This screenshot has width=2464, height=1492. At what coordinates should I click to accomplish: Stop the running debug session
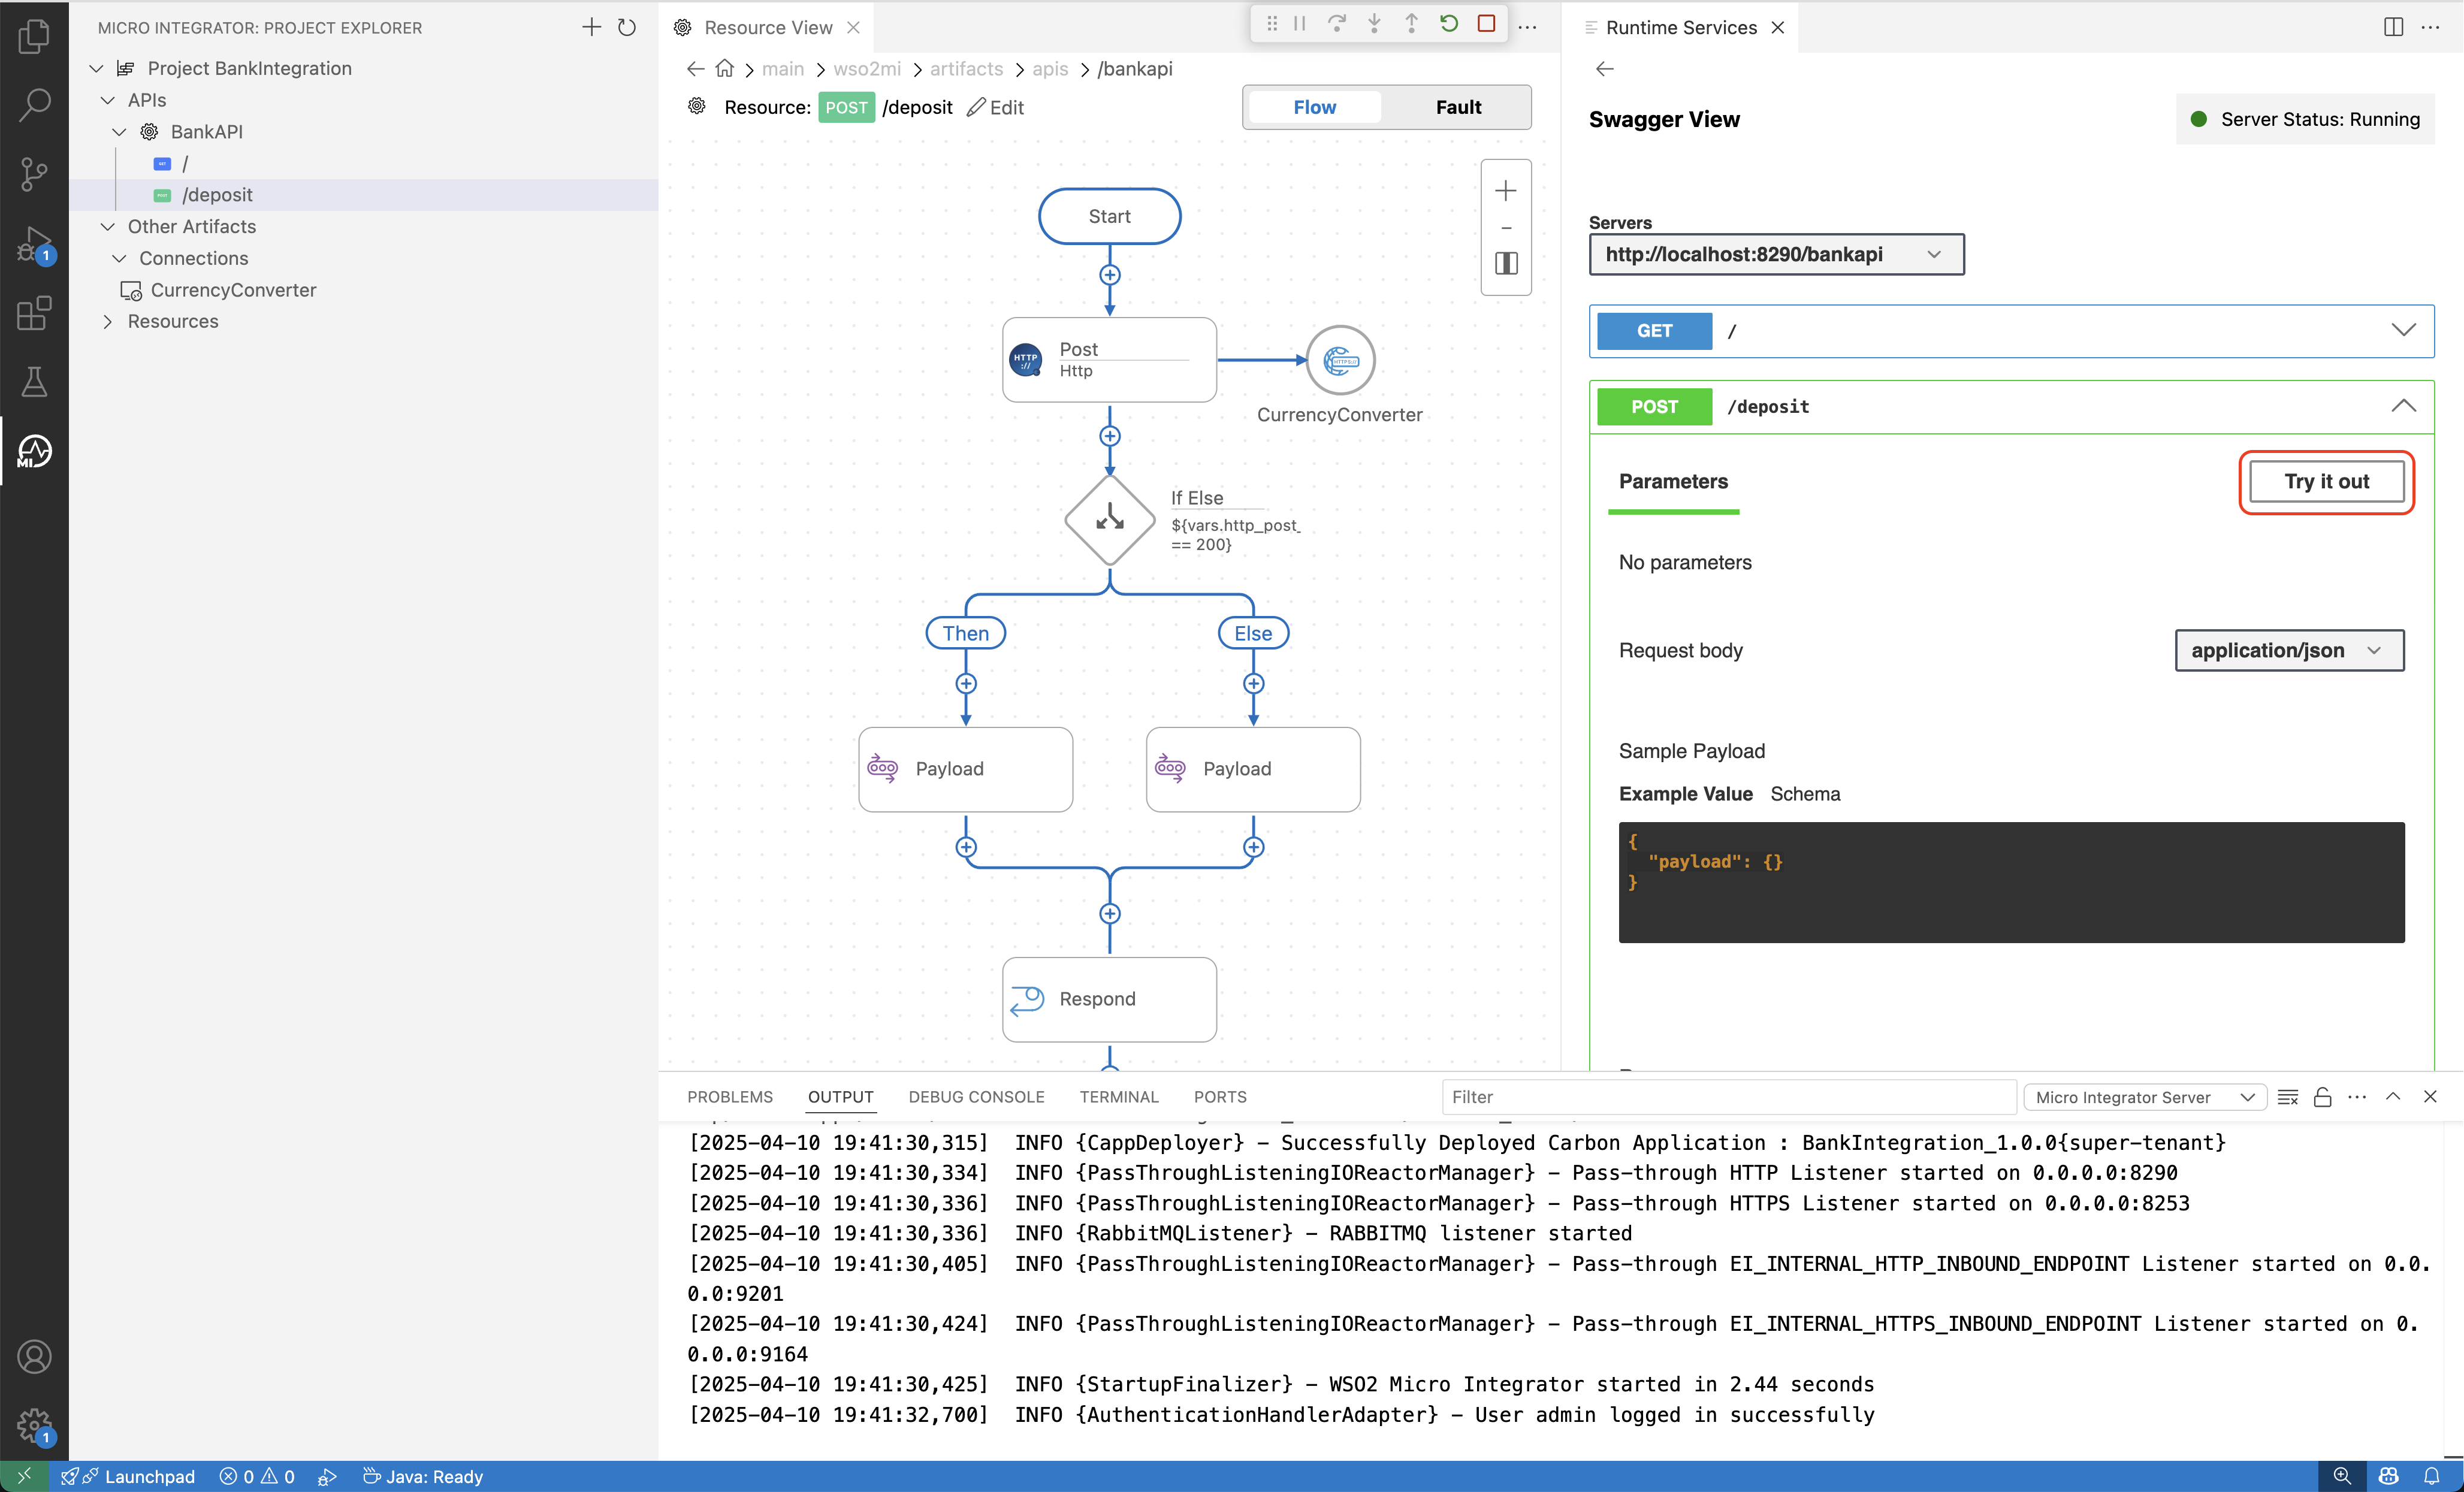(1486, 24)
